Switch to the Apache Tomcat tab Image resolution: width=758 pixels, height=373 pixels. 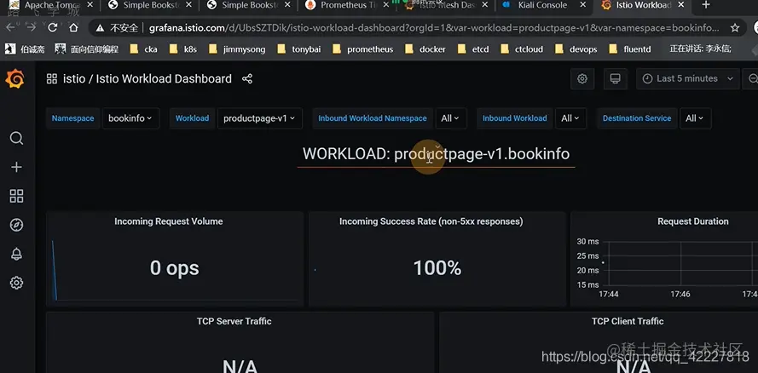tap(51, 5)
